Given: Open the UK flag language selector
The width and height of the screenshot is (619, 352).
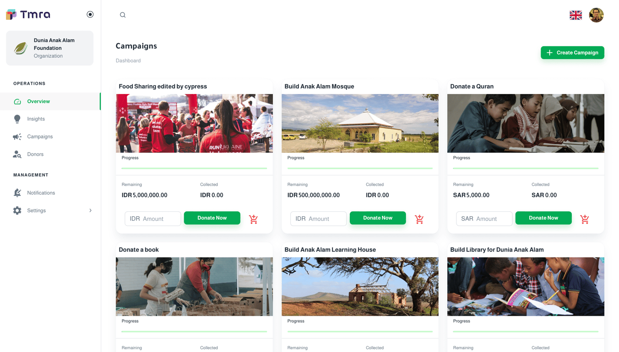Looking at the screenshot, I should pos(576,15).
